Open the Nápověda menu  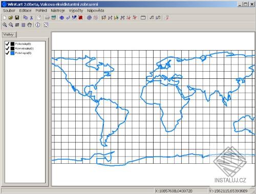coord(96,11)
